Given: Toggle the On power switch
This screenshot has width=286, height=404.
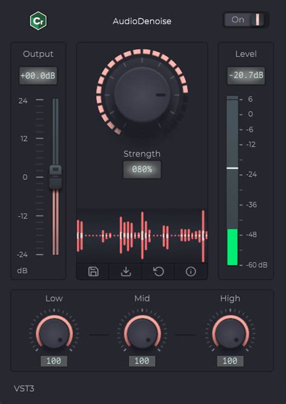Looking at the screenshot, I should coord(246,20).
